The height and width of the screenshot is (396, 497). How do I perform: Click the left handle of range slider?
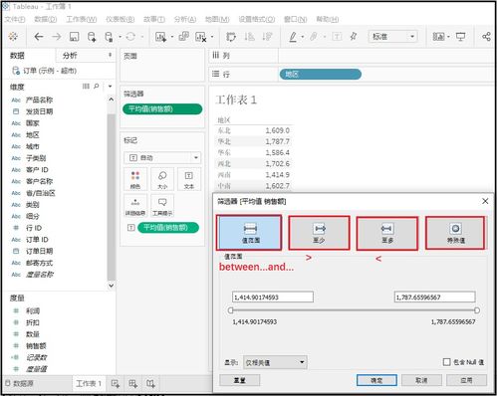[231, 310]
